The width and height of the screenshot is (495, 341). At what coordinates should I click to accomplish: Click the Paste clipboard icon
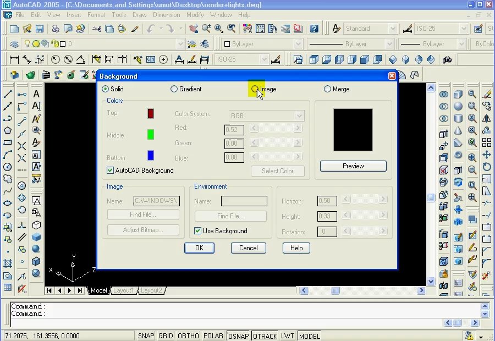[x=122, y=29]
